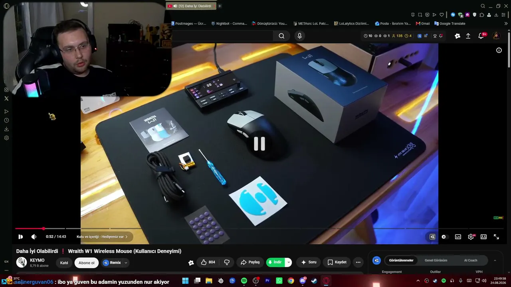Open the browser easy setup sliders icon
The height and width of the screenshot is (287, 511).
(503, 15)
